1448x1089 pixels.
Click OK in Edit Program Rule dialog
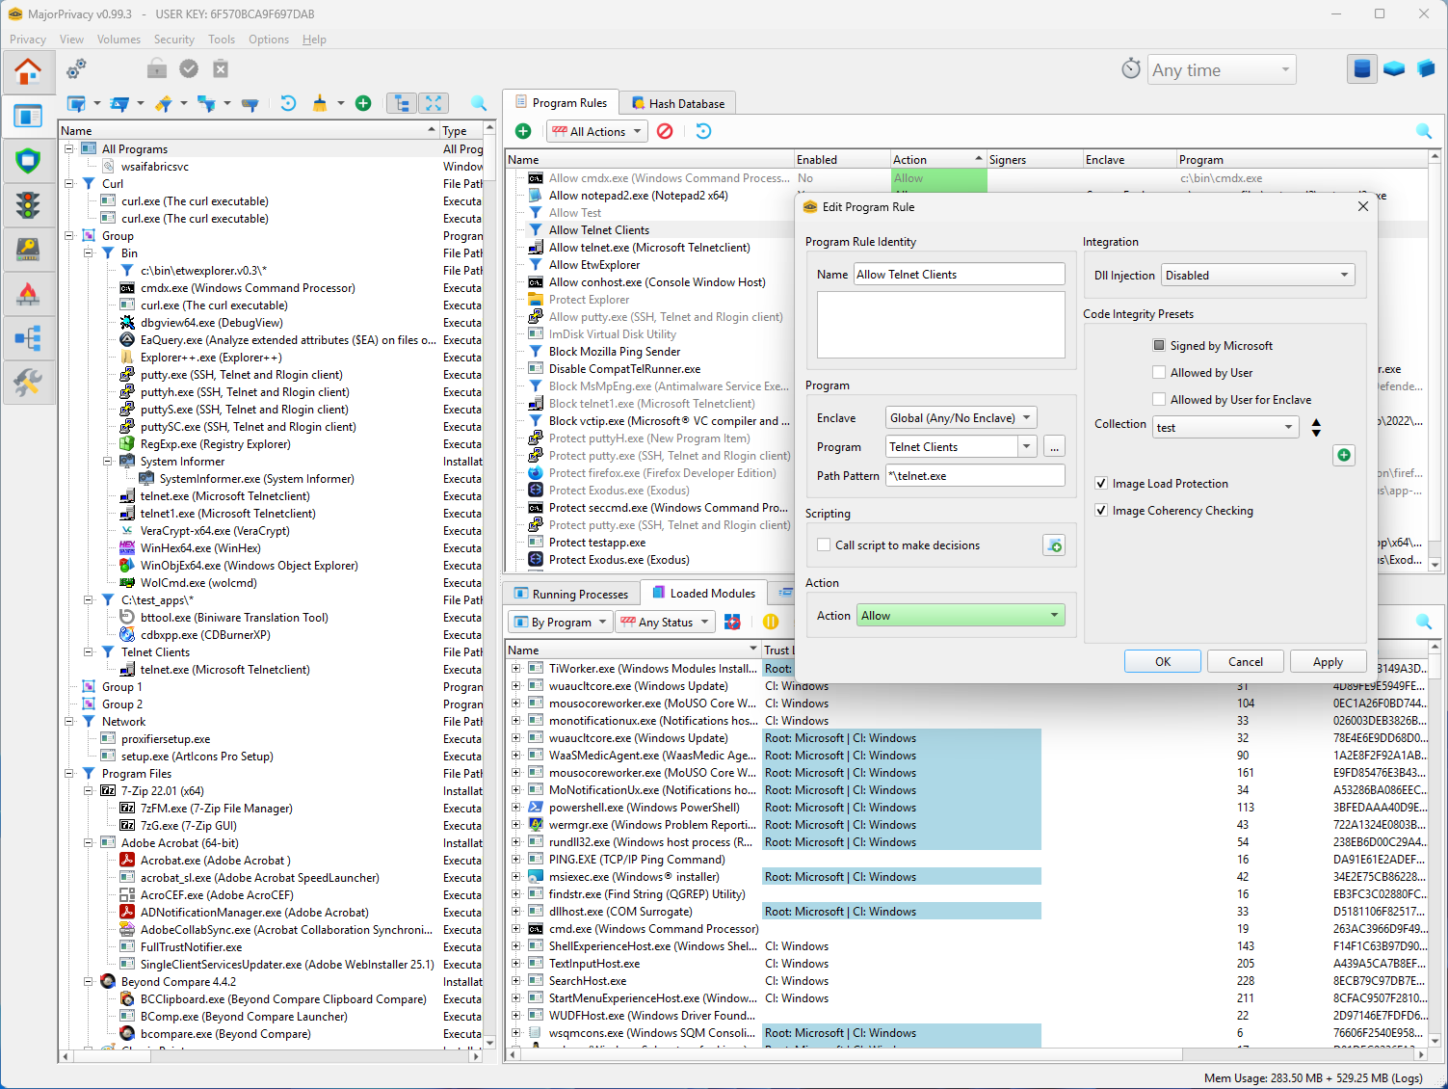point(1162,662)
